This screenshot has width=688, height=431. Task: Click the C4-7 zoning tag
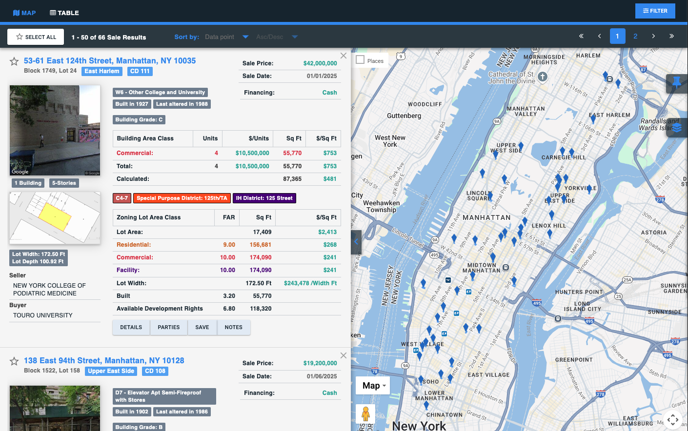tap(122, 198)
